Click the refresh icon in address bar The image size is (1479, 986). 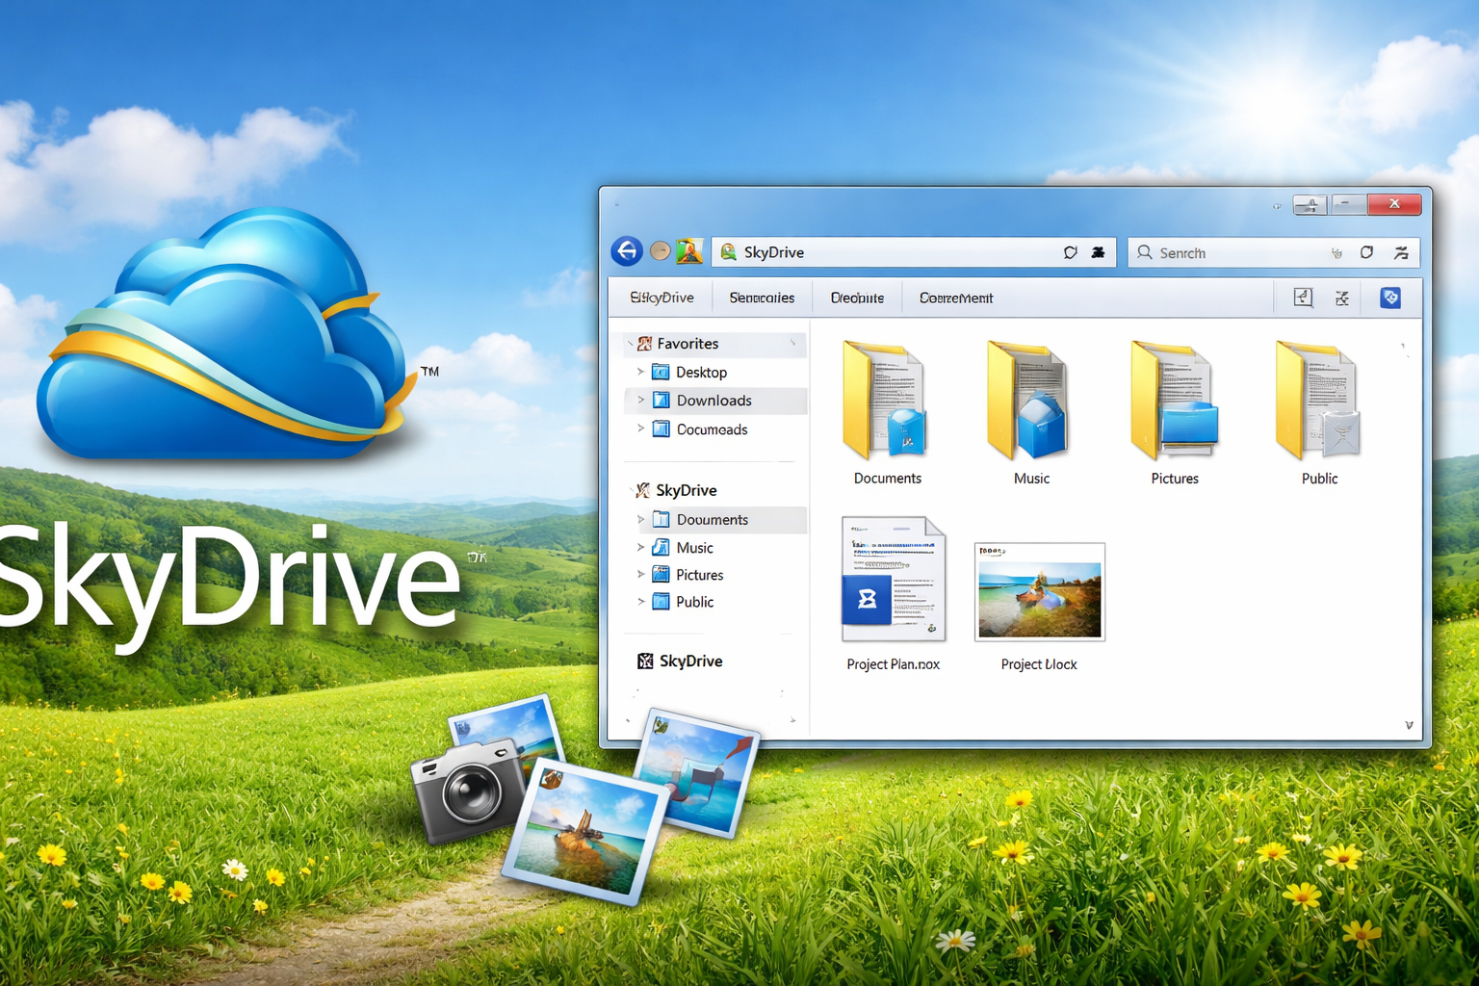click(1070, 252)
